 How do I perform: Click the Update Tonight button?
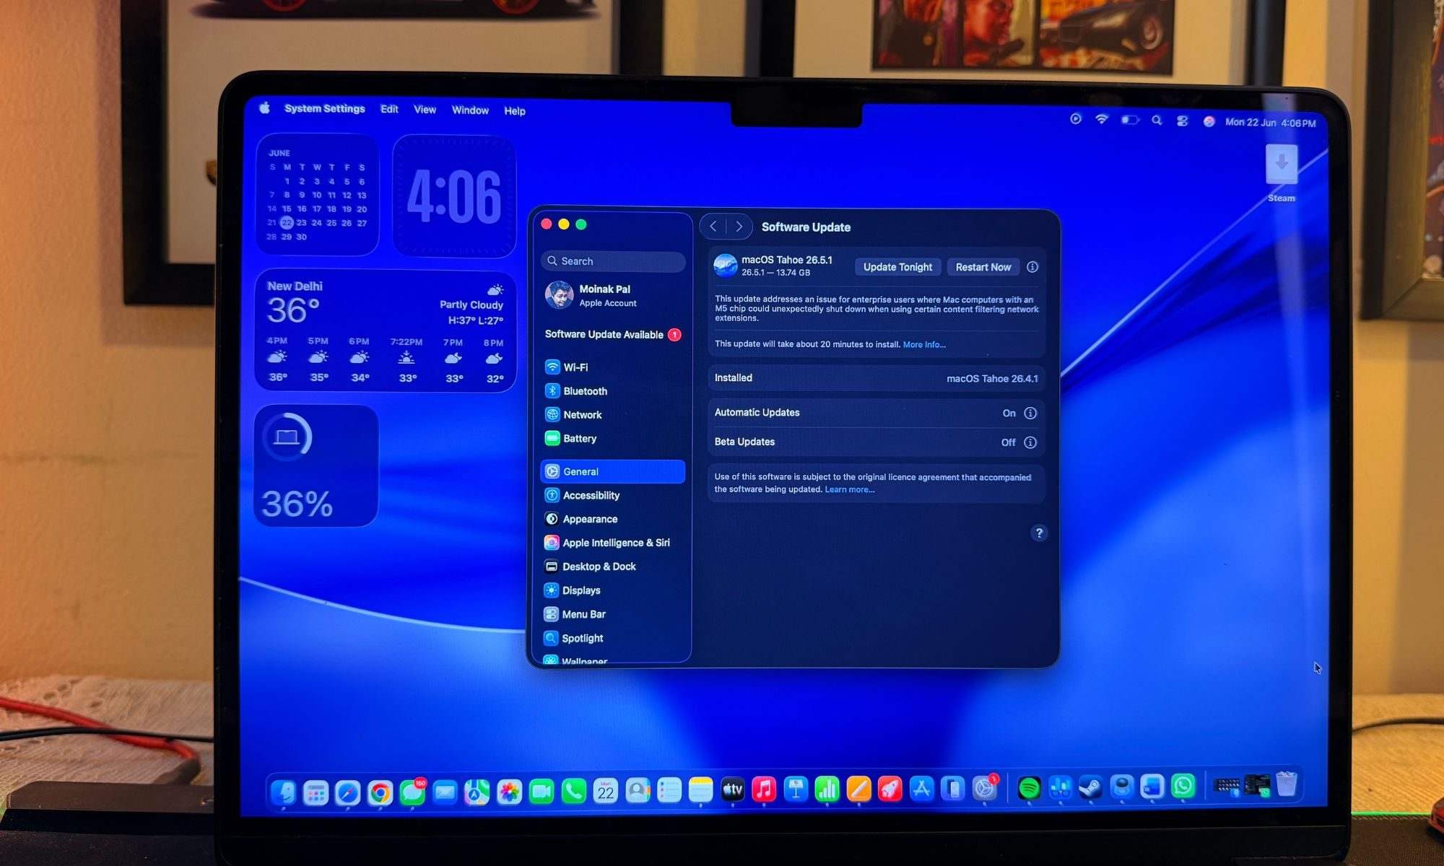[x=897, y=267]
